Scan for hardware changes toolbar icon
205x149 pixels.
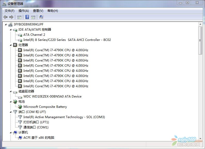pos(41,17)
